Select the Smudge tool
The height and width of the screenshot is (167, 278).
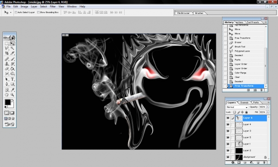tap(7, 73)
